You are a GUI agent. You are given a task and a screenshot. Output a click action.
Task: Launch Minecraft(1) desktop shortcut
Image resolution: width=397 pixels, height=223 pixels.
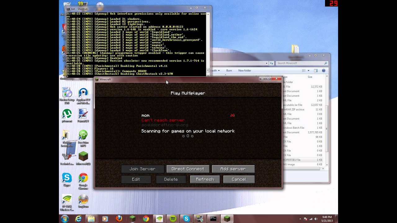[x=83, y=159]
